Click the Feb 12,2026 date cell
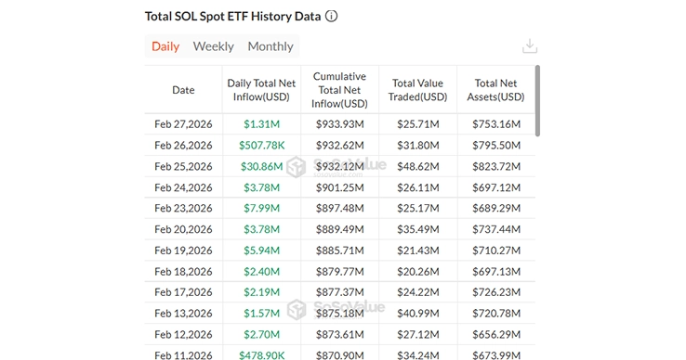This screenshot has height=360, width=686. click(183, 334)
